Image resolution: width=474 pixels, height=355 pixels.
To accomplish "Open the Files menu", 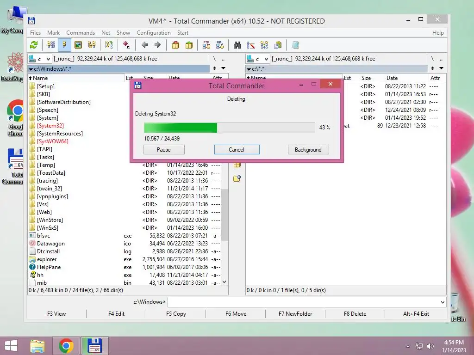I will click(x=35, y=33).
